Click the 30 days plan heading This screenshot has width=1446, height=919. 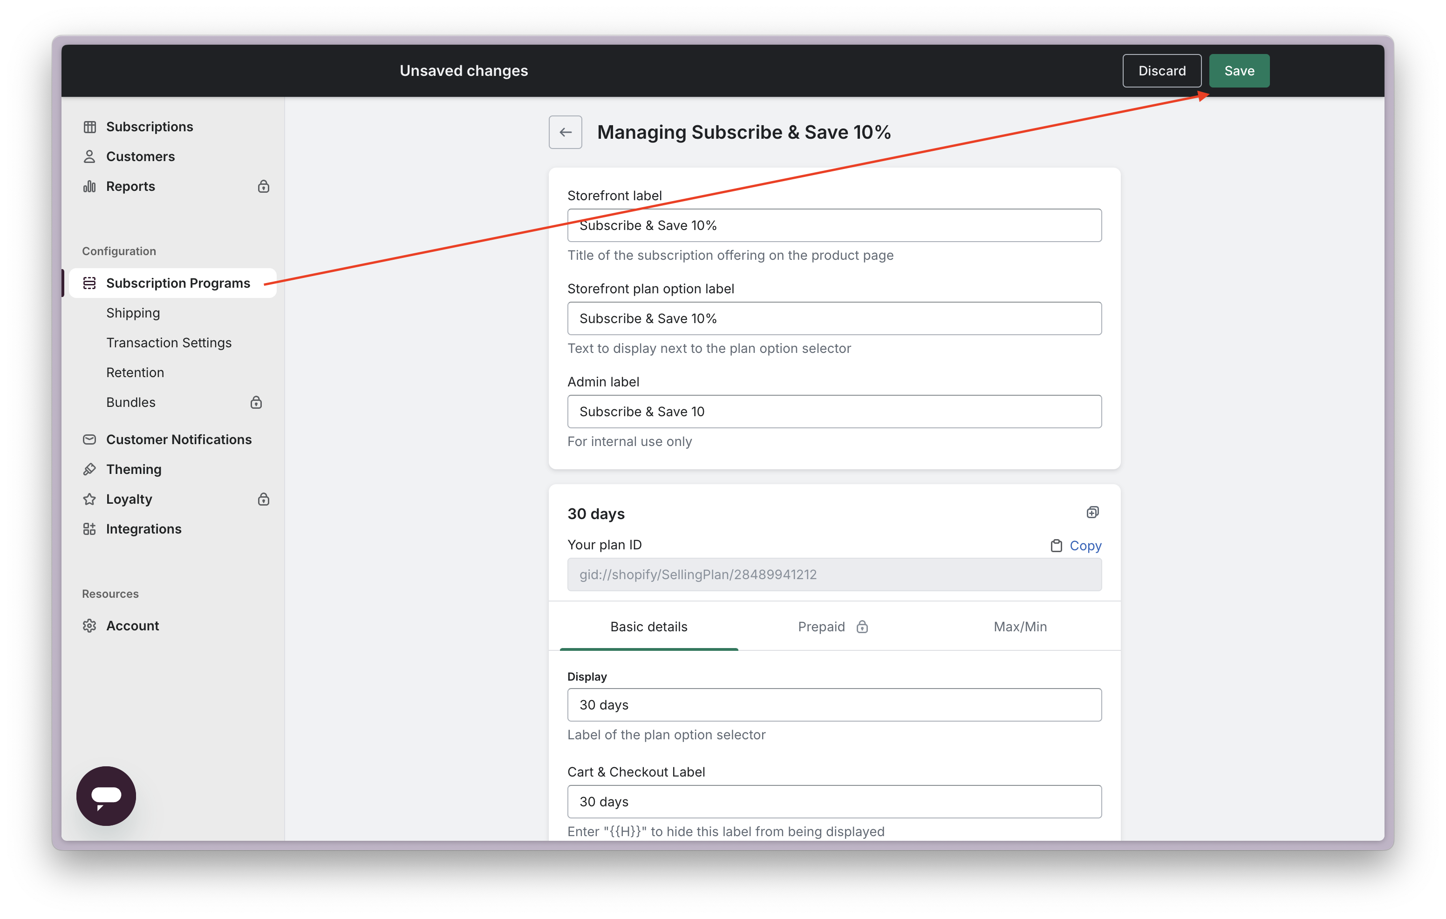(596, 514)
